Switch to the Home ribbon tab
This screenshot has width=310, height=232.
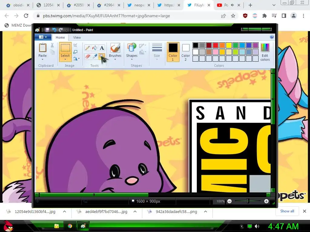[x=60, y=37]
